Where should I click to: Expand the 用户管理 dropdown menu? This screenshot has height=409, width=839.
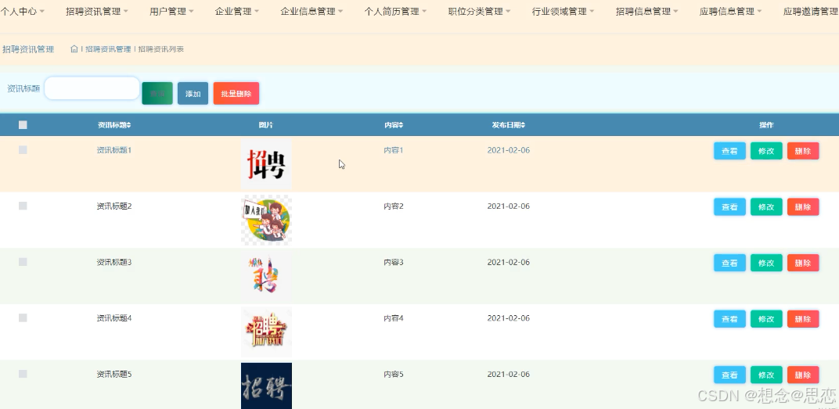point(171,11)
